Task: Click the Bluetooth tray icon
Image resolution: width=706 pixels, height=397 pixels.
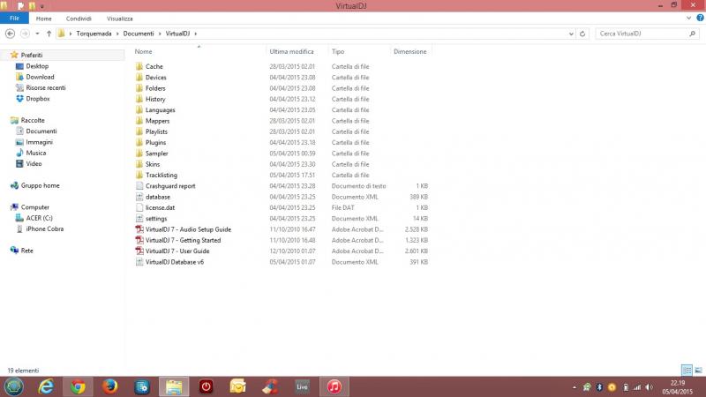Action: point(599,387)
